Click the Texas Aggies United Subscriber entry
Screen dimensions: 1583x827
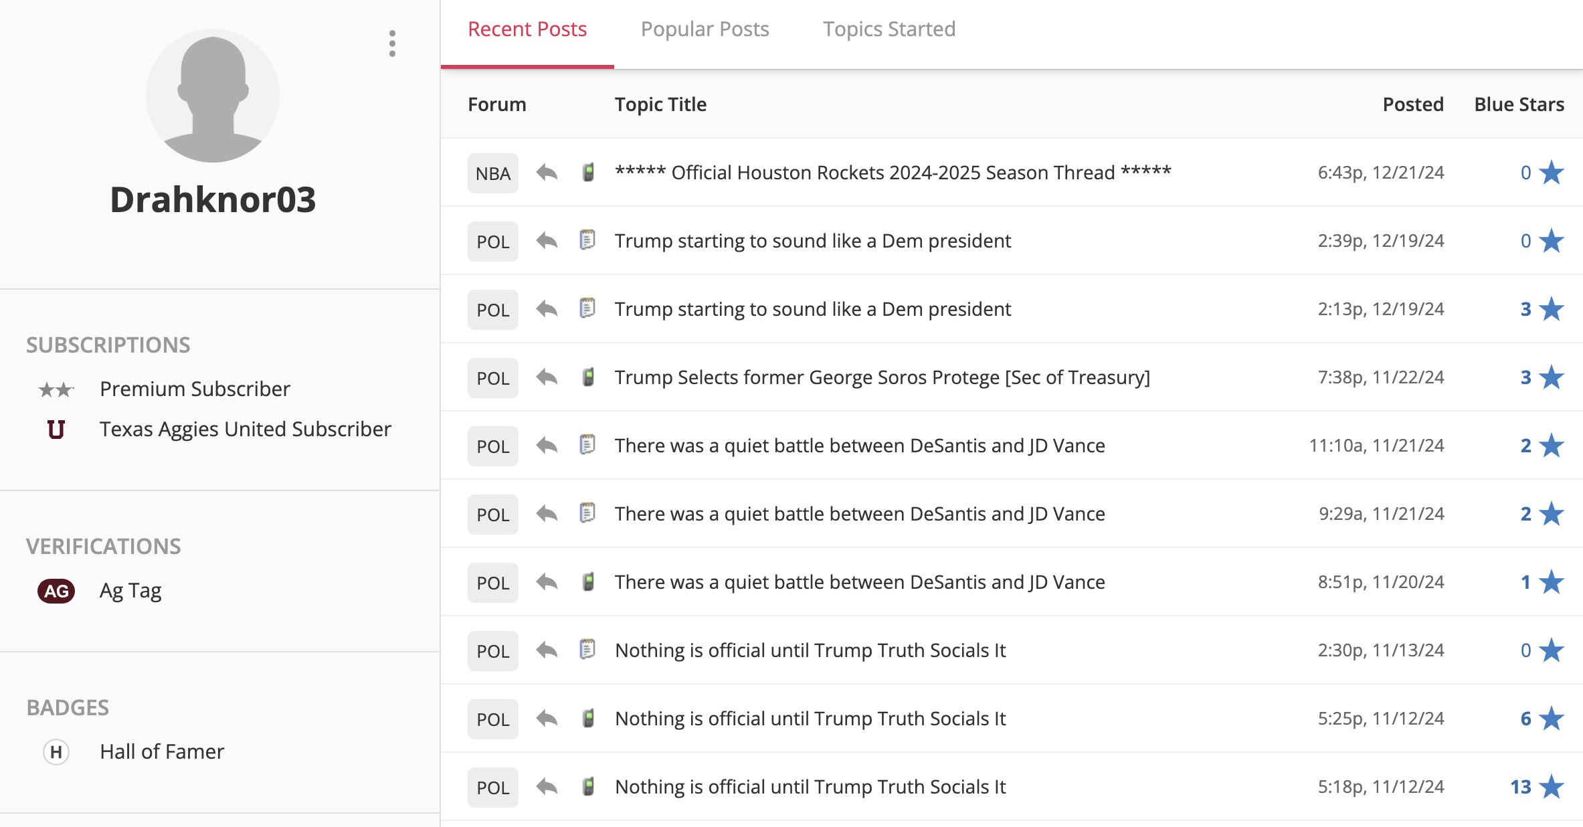click(245, 429)
